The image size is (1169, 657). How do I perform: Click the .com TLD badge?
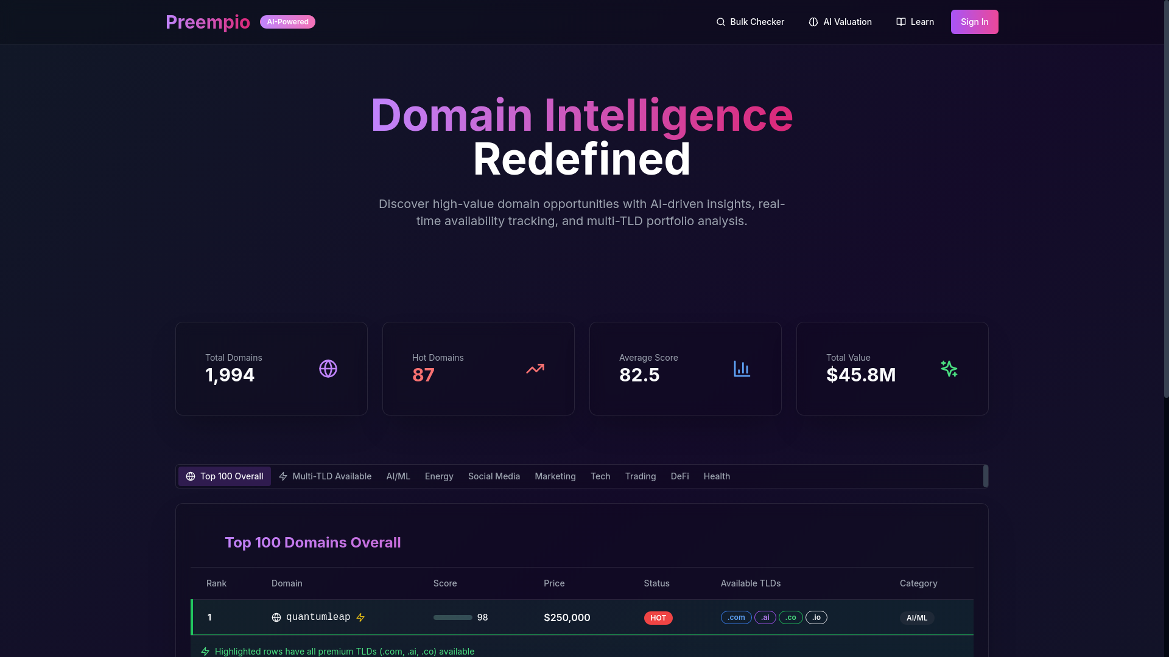736,617
